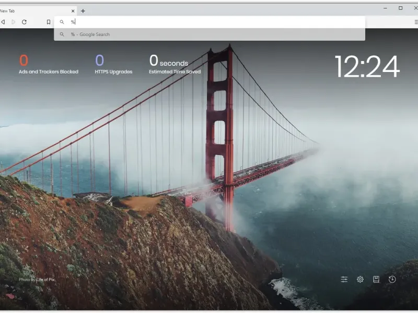
Task: Click the 'Ads and Trackers Blocked' label
Action: 49,71
